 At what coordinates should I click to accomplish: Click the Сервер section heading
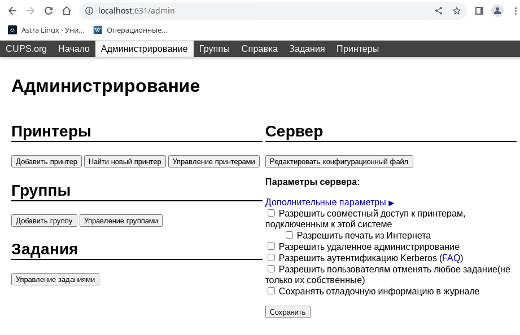[x=294, y=131]
